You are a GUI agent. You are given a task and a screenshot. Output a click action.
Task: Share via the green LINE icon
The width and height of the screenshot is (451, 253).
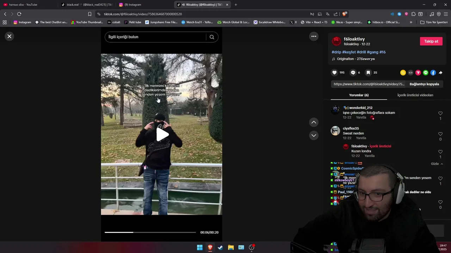click(426, 73)
